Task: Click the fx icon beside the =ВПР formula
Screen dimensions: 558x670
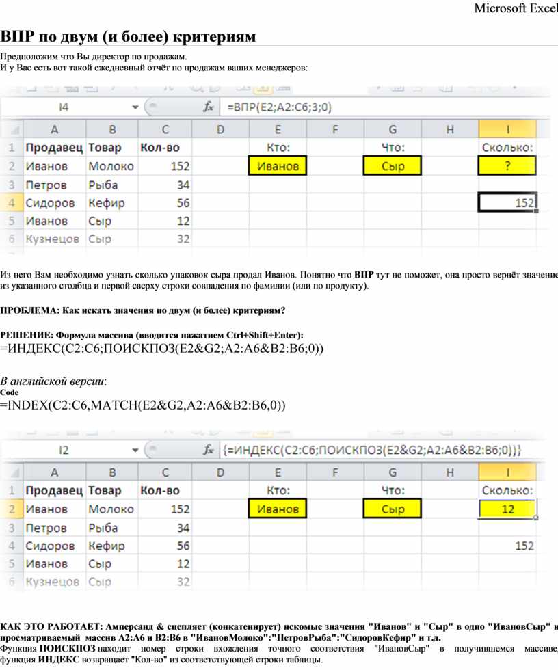Action: [x=208, y=107]
